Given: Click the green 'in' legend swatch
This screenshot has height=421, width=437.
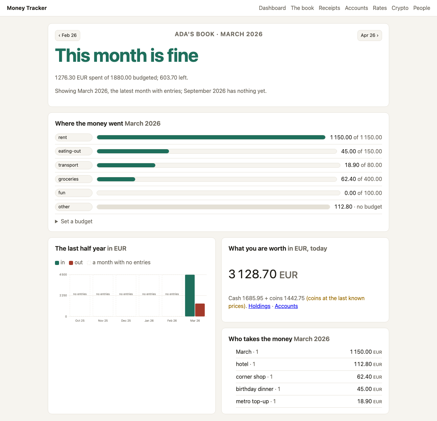Looking at the screenshot, I should pyautogui.click(x=57, y=263).
